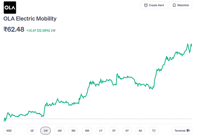The image size is (198, 138).
Task: Click the alarm clock icon in Create Alert
Action: 146,5
